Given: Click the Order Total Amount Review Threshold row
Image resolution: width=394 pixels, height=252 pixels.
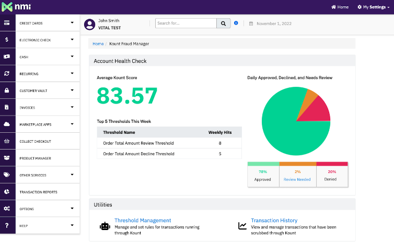Looking at the screenshot, I should pyautogui.click(x=169, y=143).
